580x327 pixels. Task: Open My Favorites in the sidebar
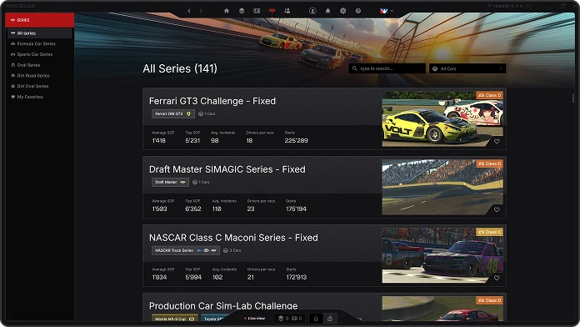point(30,97)
